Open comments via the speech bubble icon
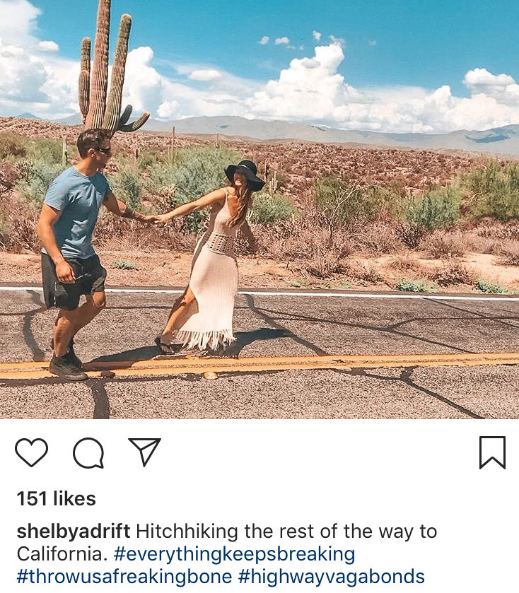The width and height of the screenshot is (519, 593). pos(88,452)
